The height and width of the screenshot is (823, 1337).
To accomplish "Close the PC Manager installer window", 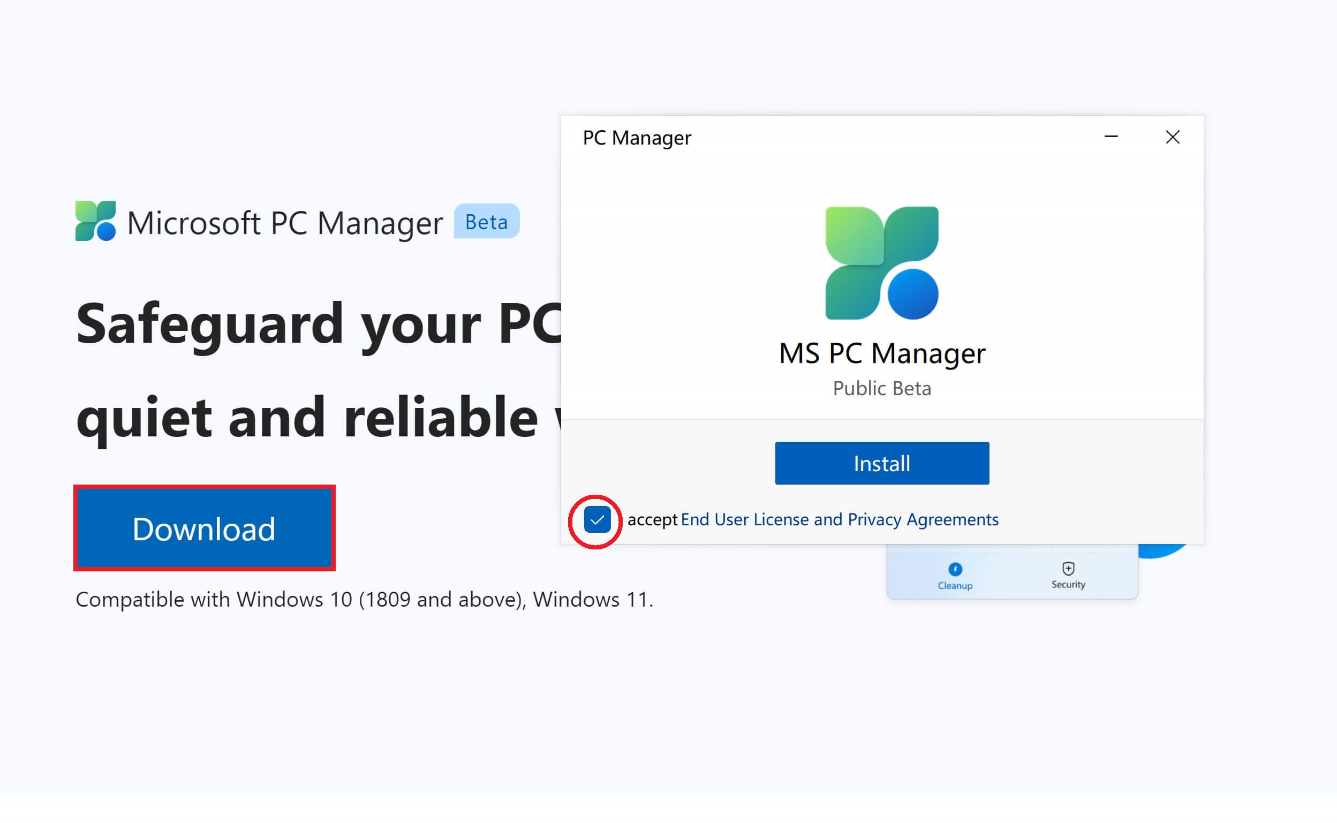I will [1172, 137].
